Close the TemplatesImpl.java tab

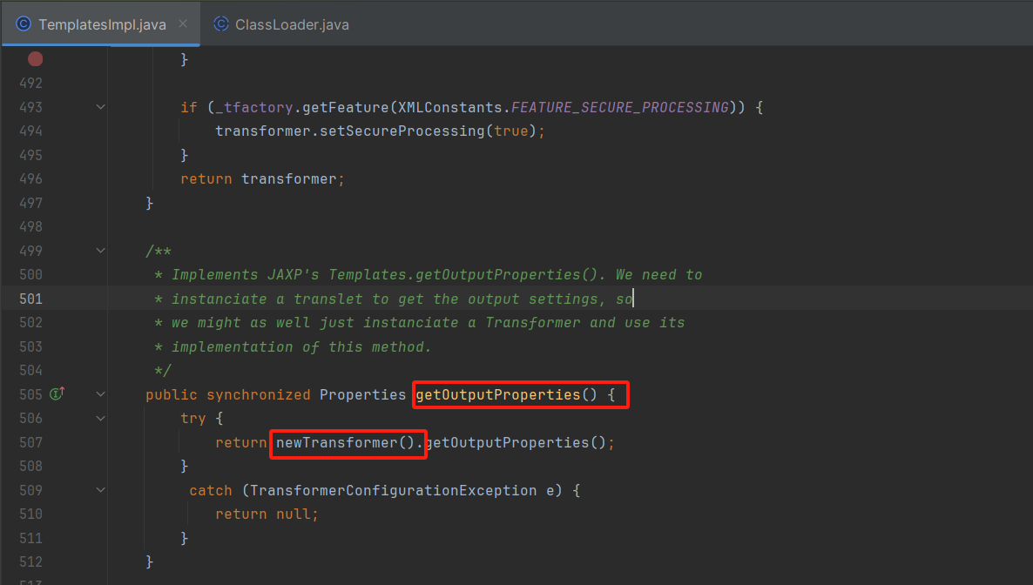(x=182, y=24)
